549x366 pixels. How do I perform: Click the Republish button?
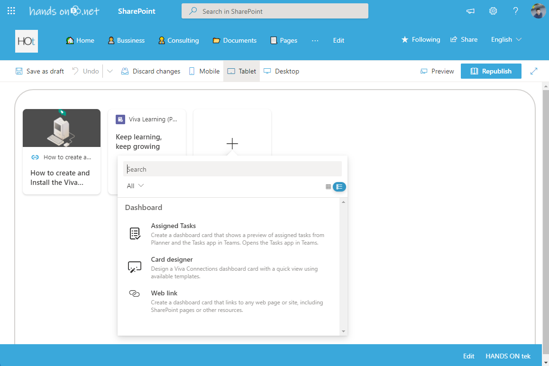[491, 71]
